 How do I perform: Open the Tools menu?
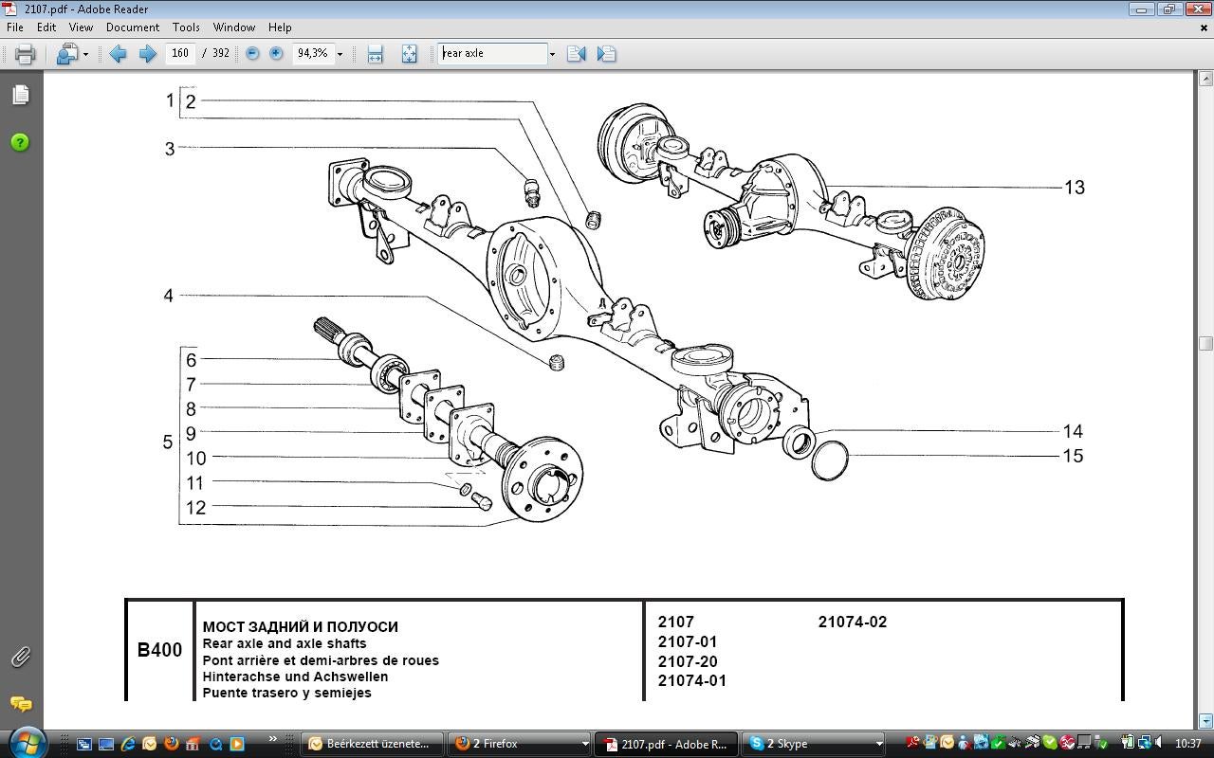(x=186, y=27)
